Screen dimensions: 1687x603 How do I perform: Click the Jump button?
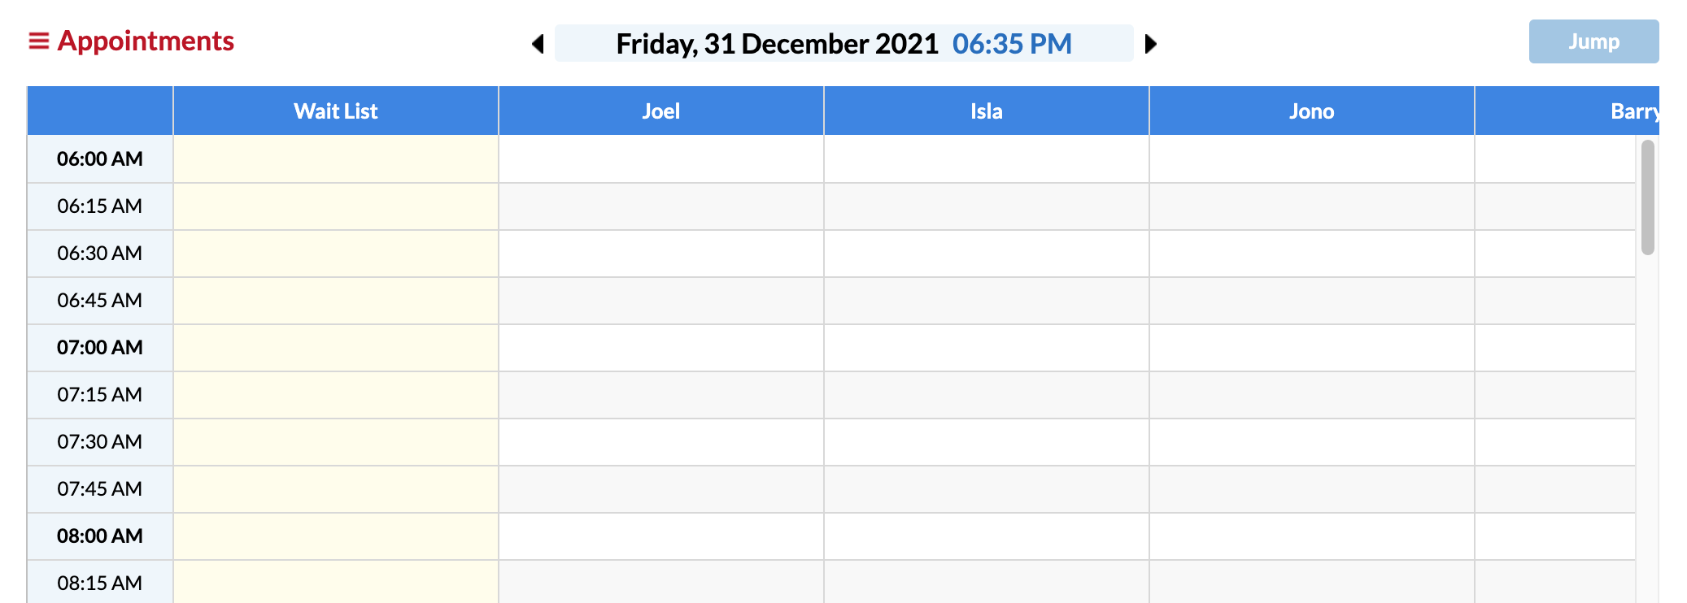pyautogui.click(x=1593, y=41)
